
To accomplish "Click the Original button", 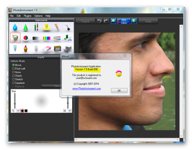I will click(85, 21).
